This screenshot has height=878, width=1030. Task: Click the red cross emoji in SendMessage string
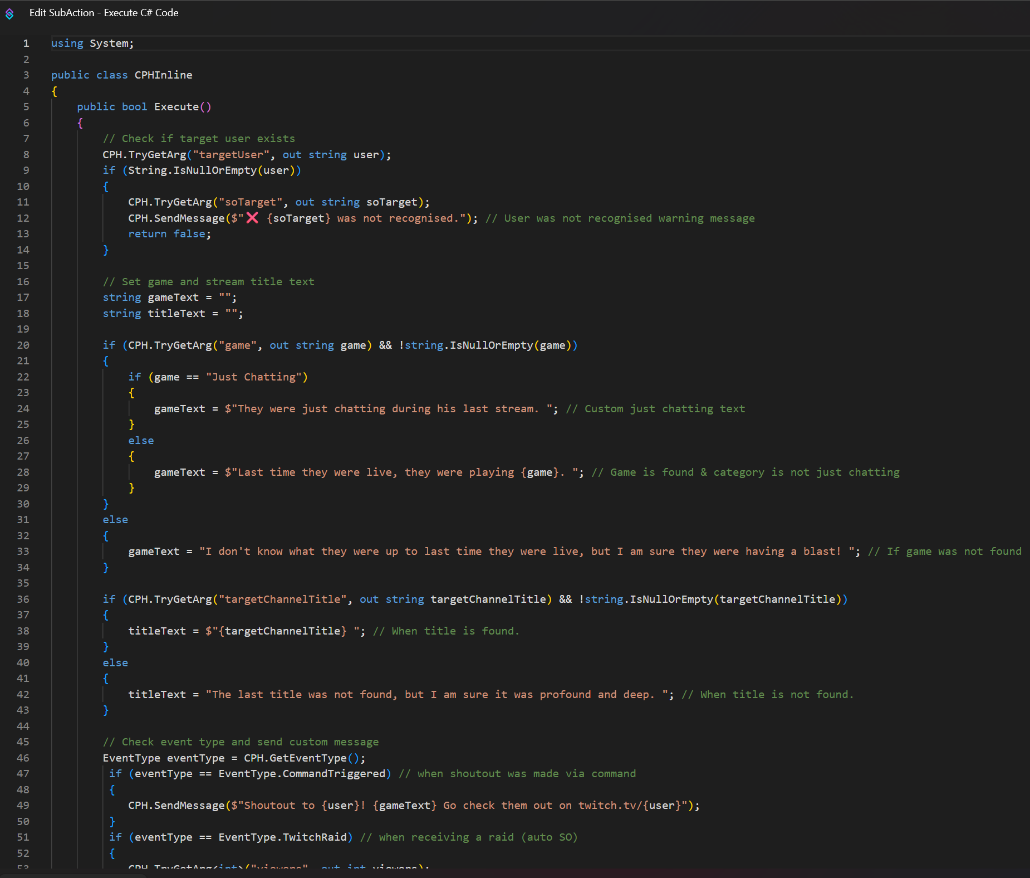[x=252, y=218]
